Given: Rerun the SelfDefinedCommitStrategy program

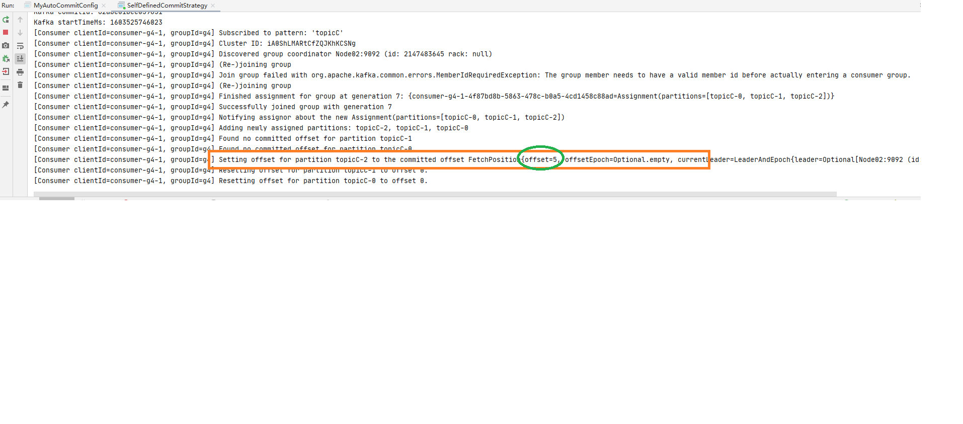Looking at the screenshot, I should [x=6, y=20].
